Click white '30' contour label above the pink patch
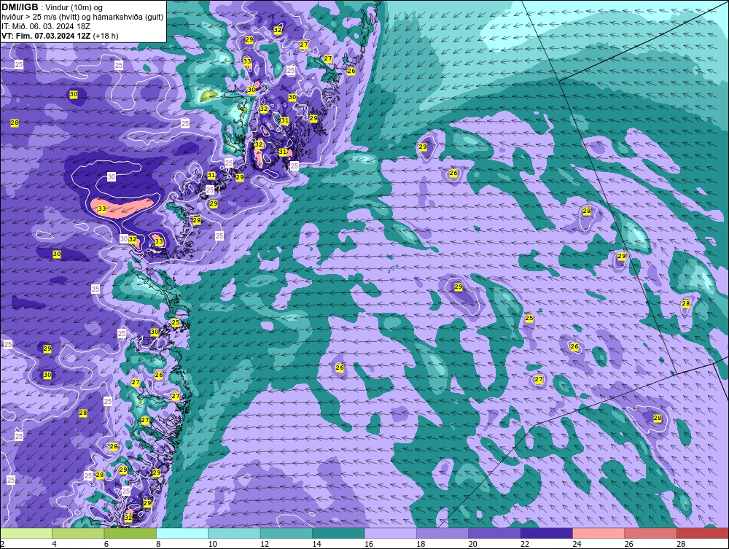729x549 pixels. click(x=111, y=176)
